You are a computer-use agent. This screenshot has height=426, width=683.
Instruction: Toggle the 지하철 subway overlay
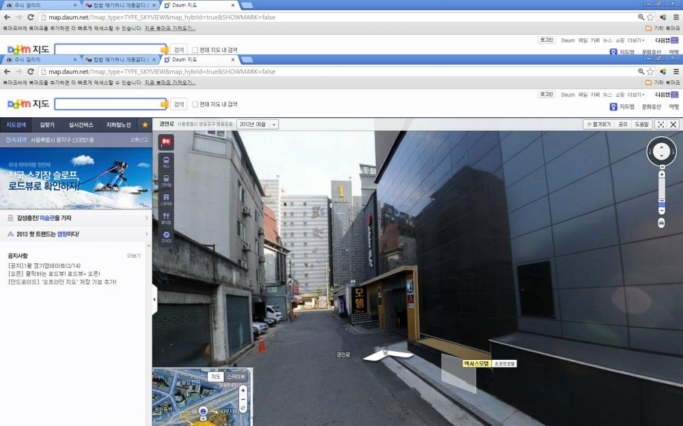click(166, 181)
